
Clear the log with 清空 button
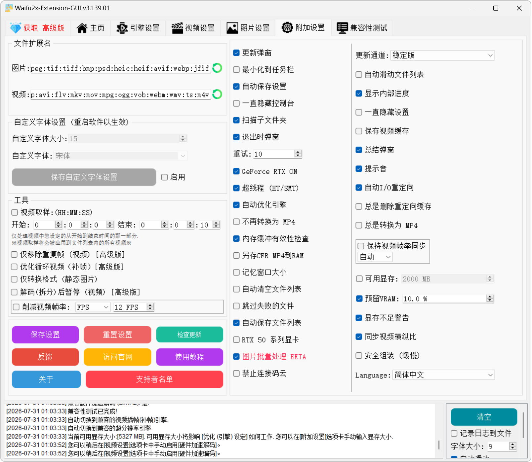click(x=484, y=417)
